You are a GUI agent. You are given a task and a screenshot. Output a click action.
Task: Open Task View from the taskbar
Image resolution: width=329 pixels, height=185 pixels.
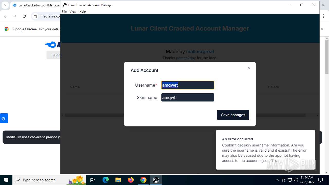pyautogui.click(x=93, y=180)
